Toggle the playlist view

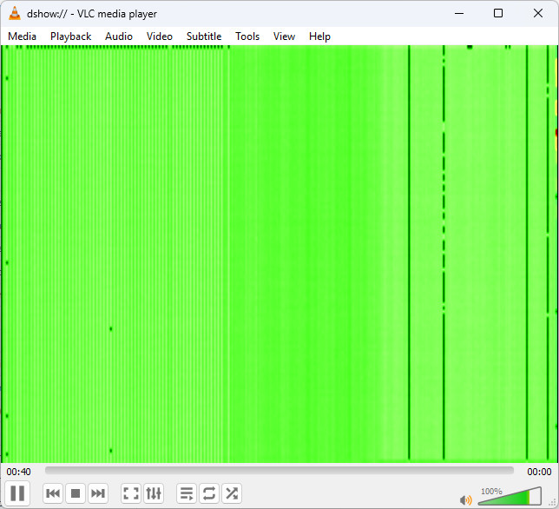(187, 493)
